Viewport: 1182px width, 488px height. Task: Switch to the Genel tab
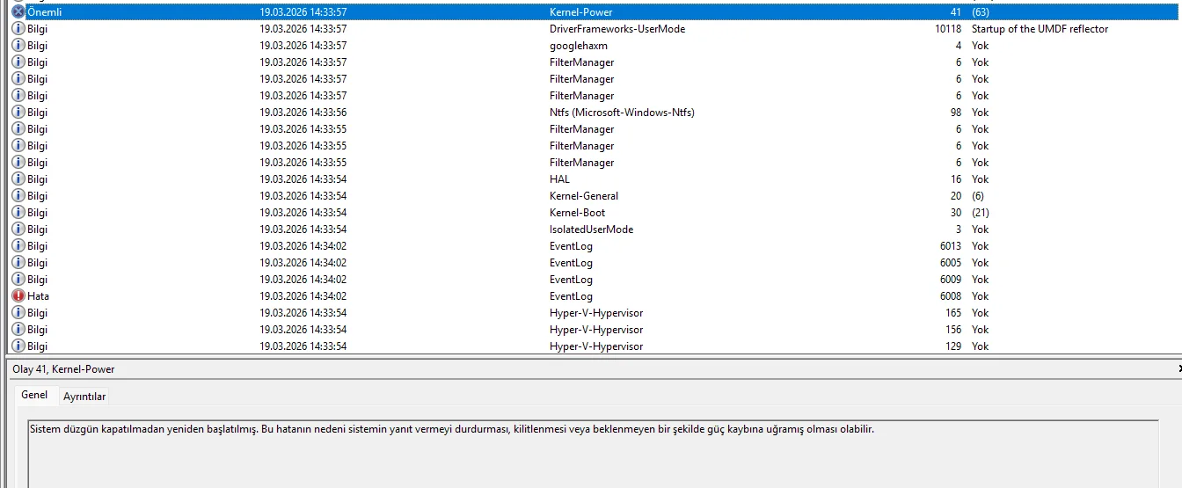pos(34,395)
